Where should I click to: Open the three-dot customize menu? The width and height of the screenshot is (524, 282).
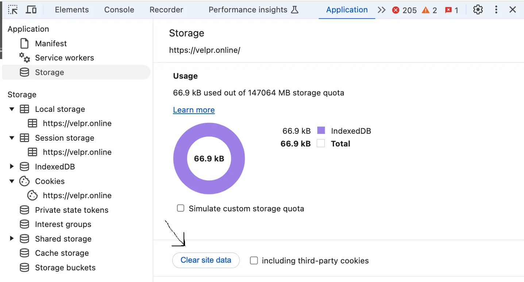(x=496, y=10)
